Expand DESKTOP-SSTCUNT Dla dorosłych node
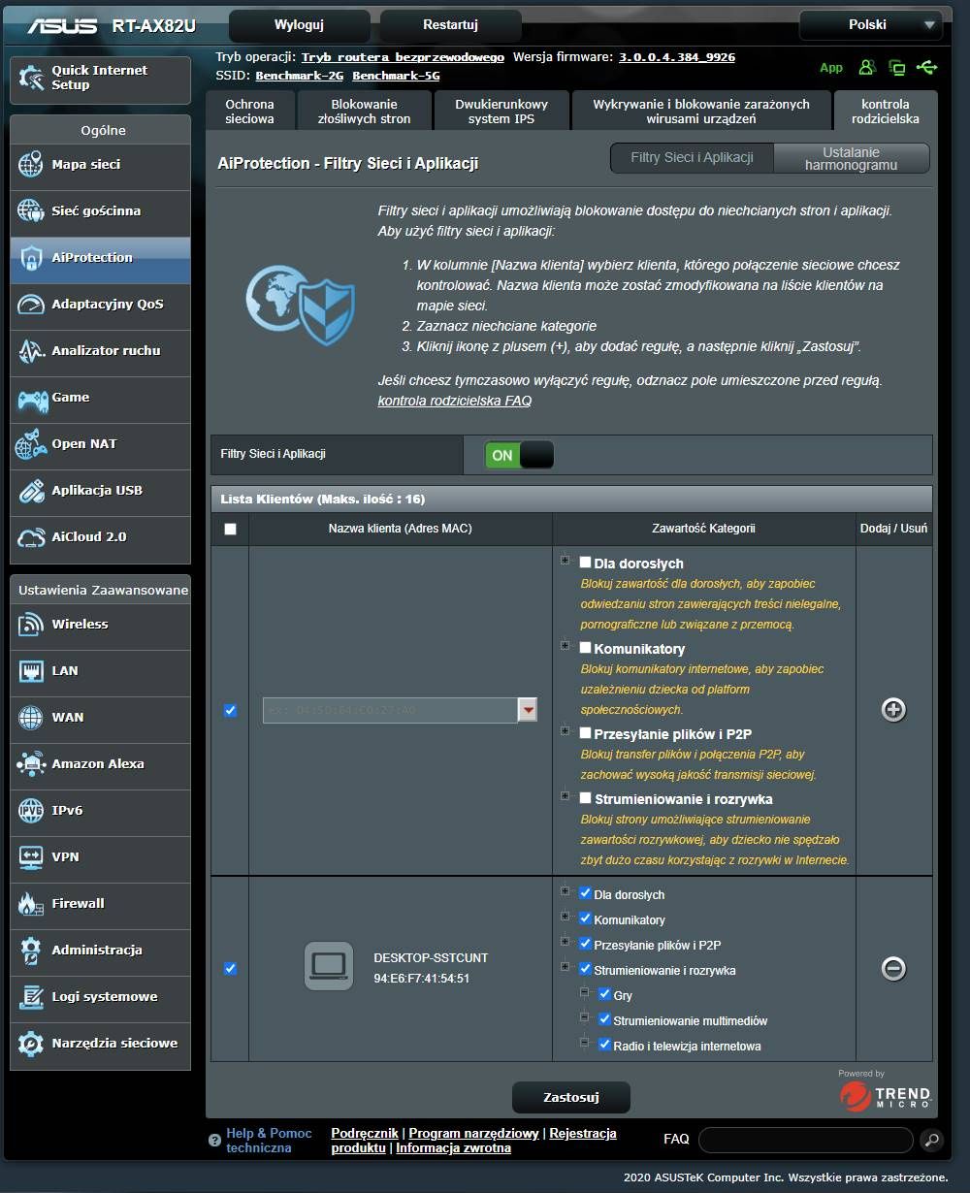Screen dimensions: 970x1193 pyautogui.click(x=565, y=890)
